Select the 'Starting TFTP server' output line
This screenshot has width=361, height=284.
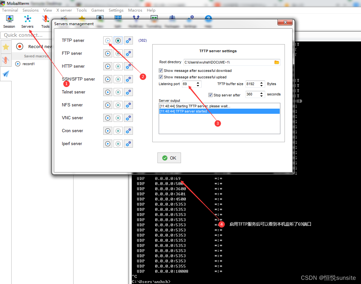click(x=219, y=106)
